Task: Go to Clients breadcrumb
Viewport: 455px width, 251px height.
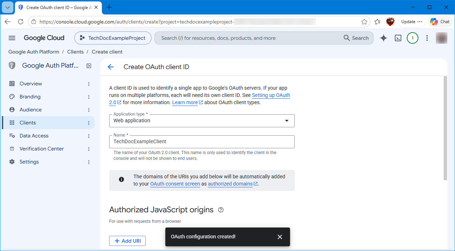Action: point(75,52)
